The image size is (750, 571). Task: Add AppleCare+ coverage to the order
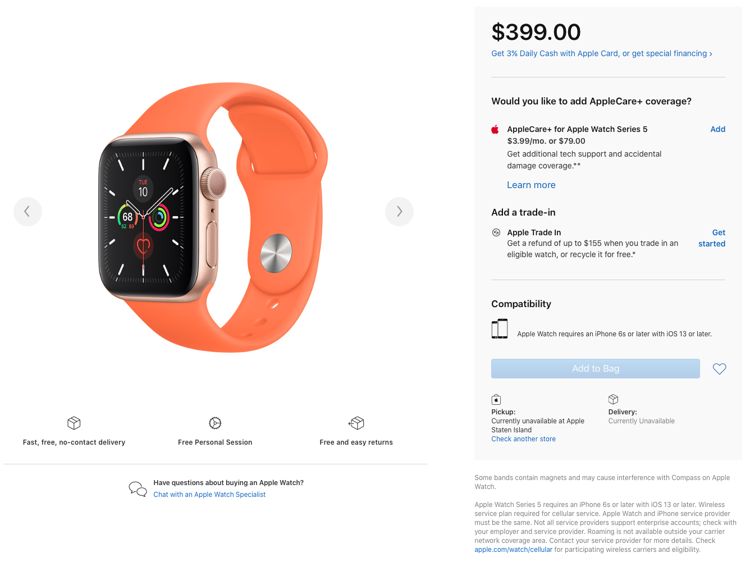[x=717, y=129]
